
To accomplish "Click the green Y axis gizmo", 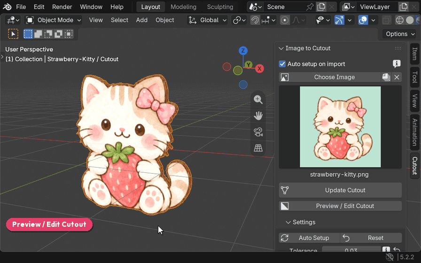I will coord(249,64).
